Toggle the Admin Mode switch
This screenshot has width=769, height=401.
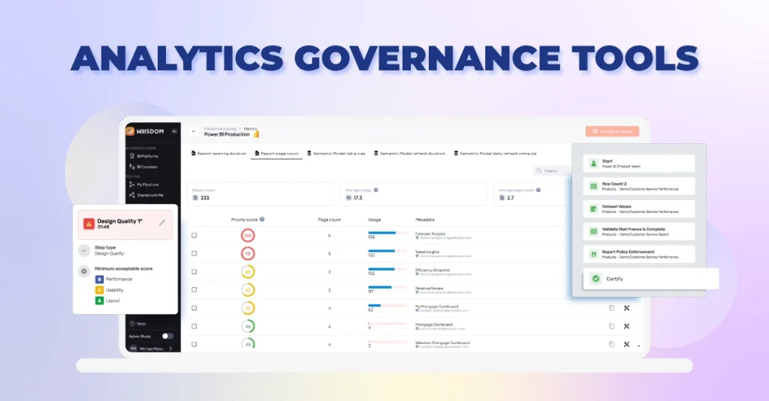click(167, 336)
